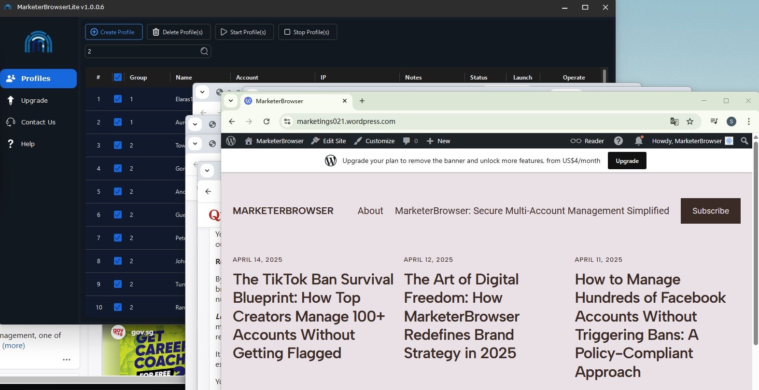Open the About page link

[370, 211]
